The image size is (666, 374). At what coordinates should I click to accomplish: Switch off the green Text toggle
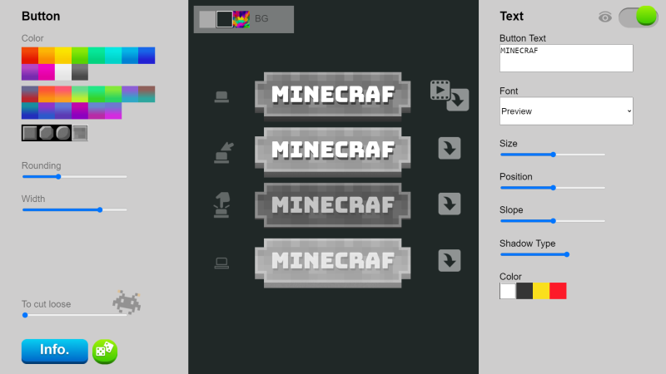point(638,17)
